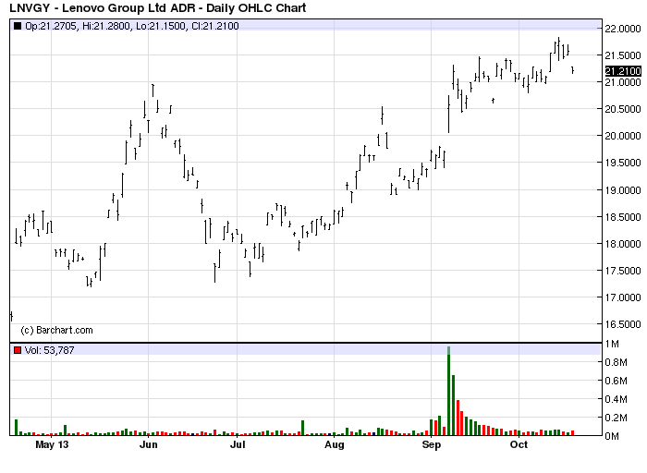This screenshot has width=647, height=473.
Task: Click the 0.4M volume axis label
Action: (616, 399)
